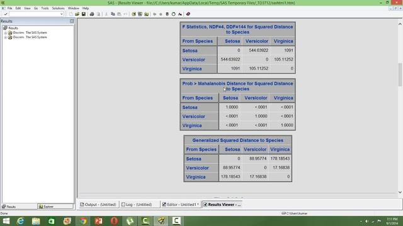Open the View menu
Viewport: 403px width, 226px height.
27,8
